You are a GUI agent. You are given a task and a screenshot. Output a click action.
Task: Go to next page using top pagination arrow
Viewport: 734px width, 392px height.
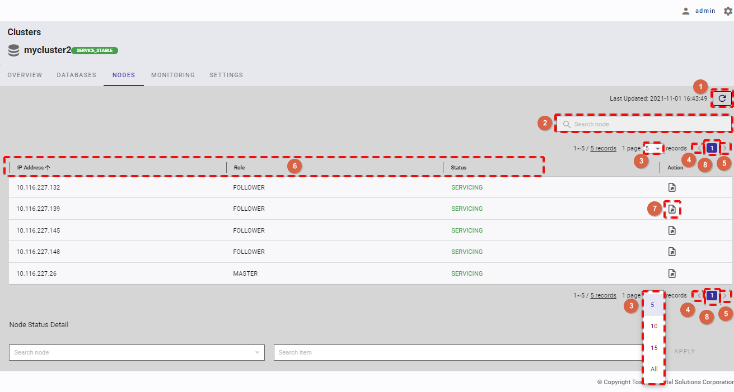(725, 148)
